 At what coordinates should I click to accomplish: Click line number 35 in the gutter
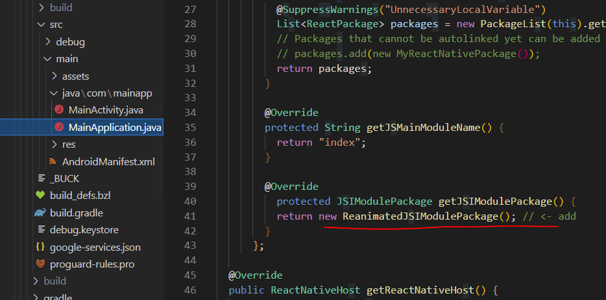coord(190,128)
